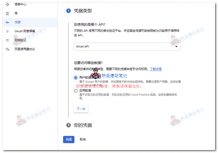The height and width of the screenshot is (153, 218).
Task: Open the 网域验证 menu entry
Action: 20,40
